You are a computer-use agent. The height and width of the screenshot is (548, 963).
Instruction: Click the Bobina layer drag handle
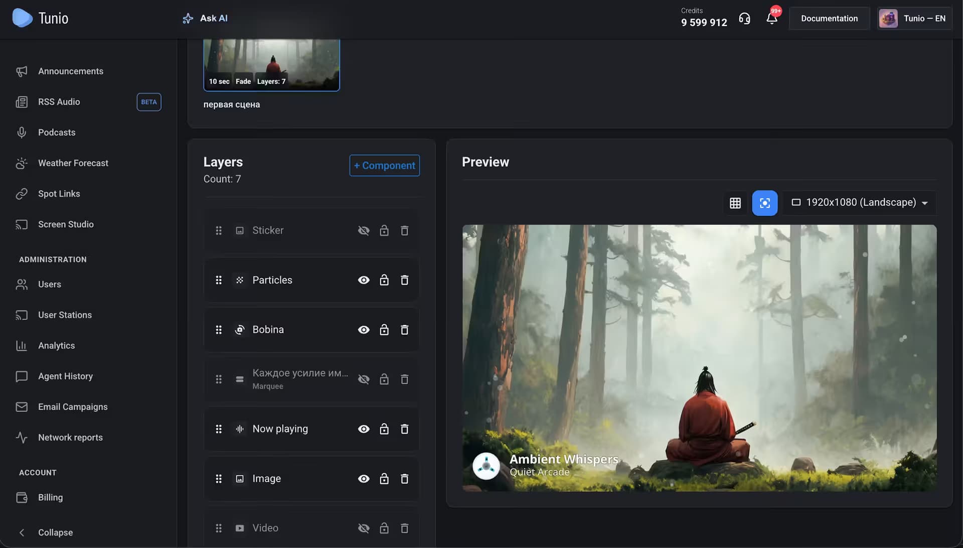tap(219, 330)
